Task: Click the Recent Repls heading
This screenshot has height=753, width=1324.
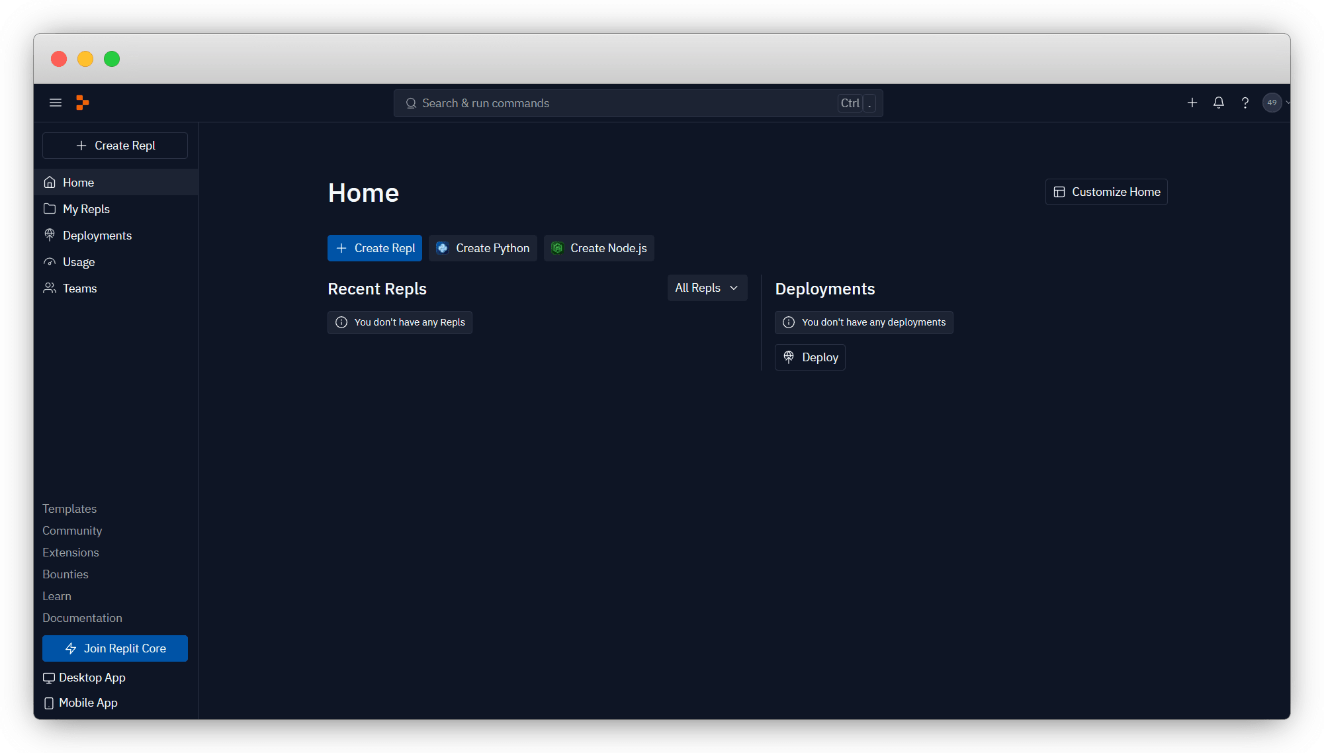Action: (377, 289)
